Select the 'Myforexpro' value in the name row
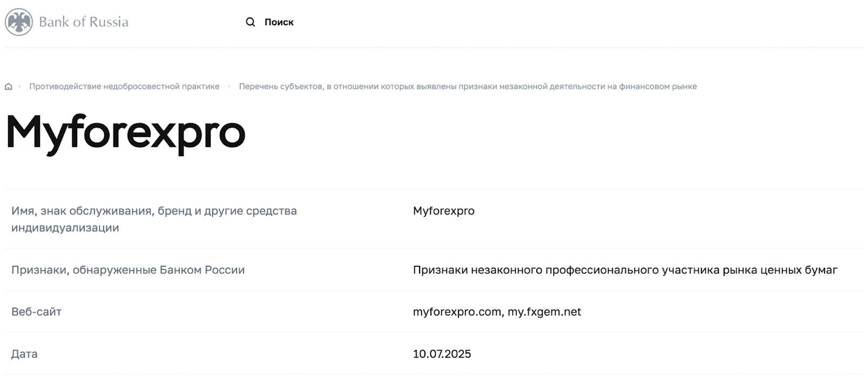The width and height of the screenshot is (864, 389). 443,211
